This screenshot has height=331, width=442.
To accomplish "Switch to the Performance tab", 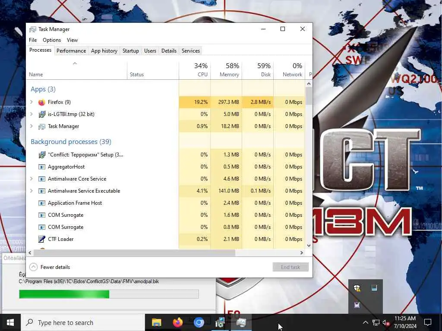I will click(x=71, y=51).
